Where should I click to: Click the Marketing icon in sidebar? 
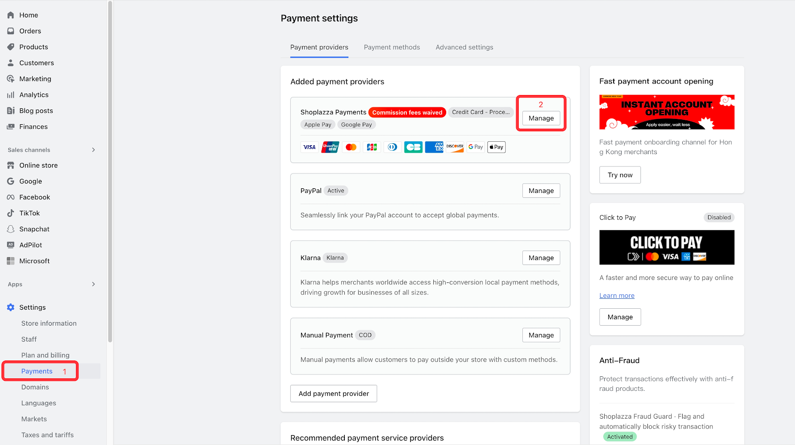pyautogui.click(x=10, y=79)
